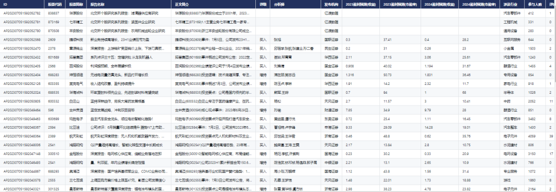Open summary text starting 白云山(600332)
Viewport: 556px width, 192px height.
point(214,102)
